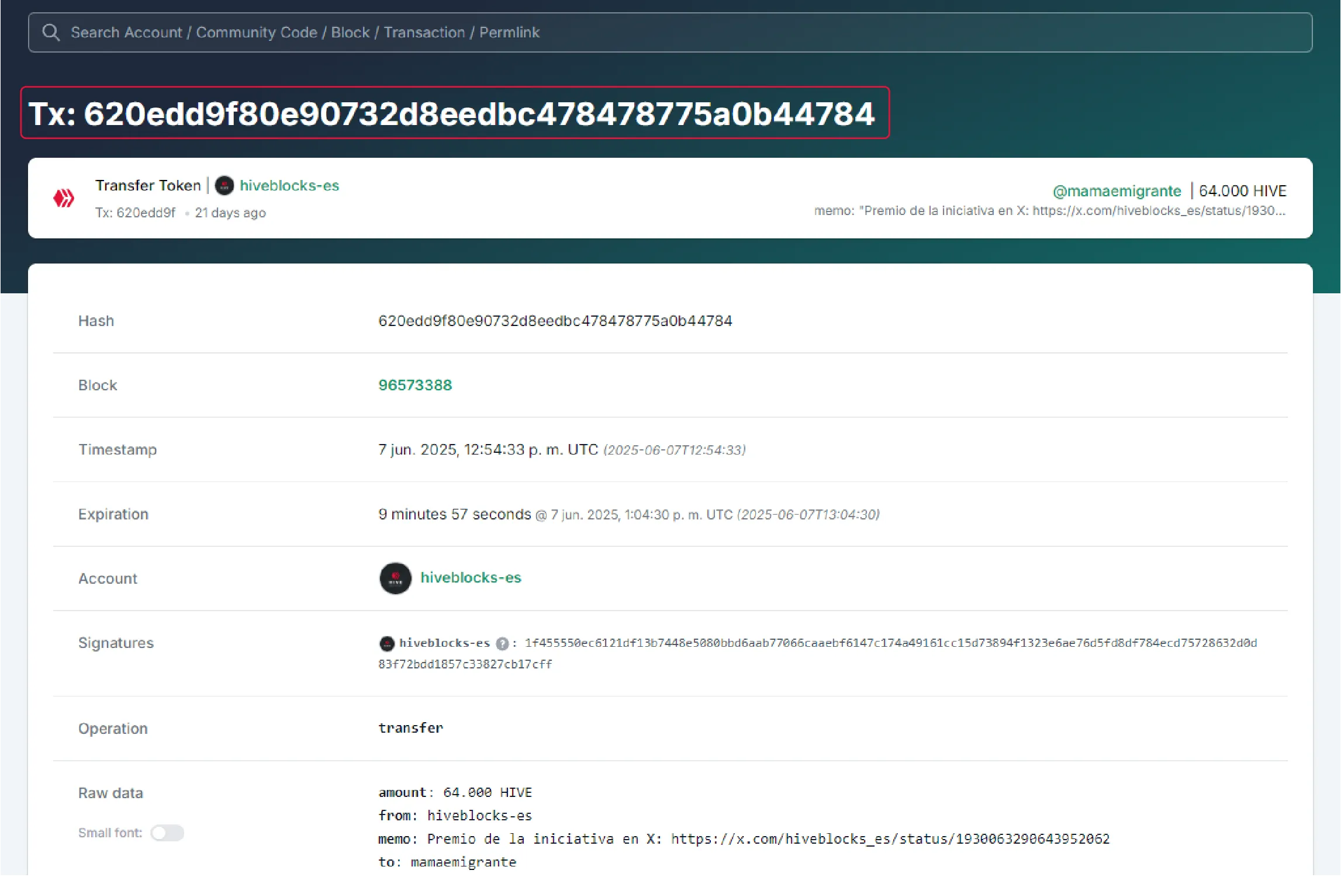The width and height of the screenshot is (1341, 877).
Task: Enable the Small font toggle
Action: pyautogui.click(x=167, y=833)
